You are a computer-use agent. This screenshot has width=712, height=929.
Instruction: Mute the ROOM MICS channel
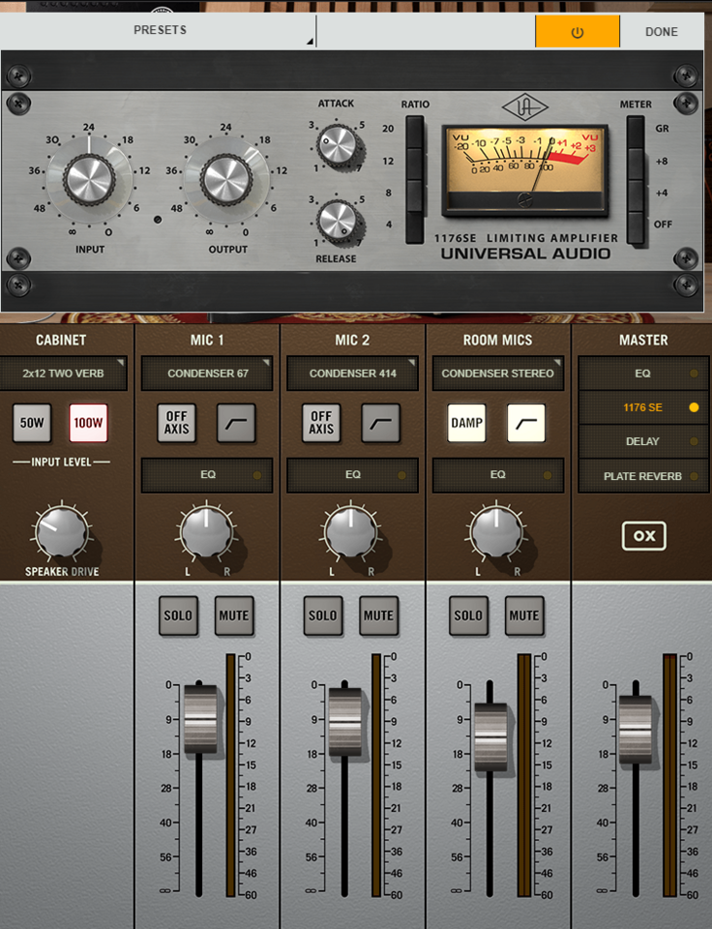click(x=524, y=615)
